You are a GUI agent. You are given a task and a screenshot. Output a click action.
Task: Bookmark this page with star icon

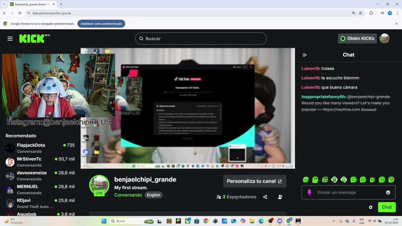click(361, 13)
